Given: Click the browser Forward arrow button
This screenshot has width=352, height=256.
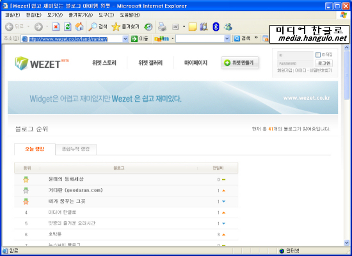Looking at the screenshot, I should pos(38,27).
